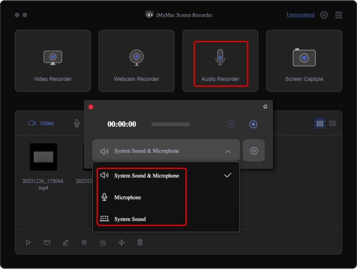Pause the audio recording
Screen dimensions: 357x269
[231, 124]
